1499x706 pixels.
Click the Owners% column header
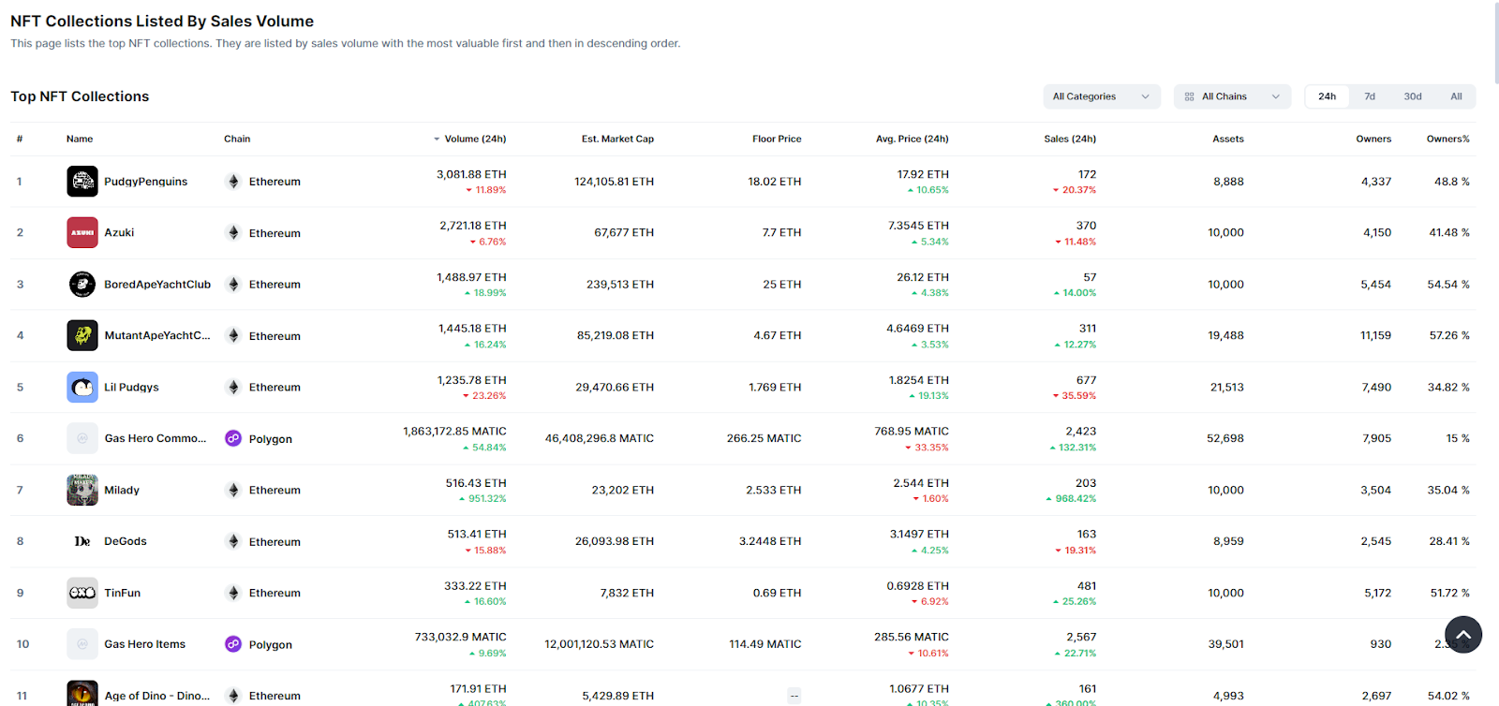point(1448,139)
